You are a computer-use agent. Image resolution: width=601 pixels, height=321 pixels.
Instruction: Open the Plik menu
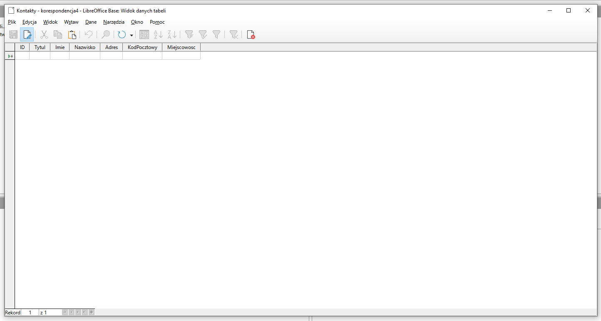12,22
